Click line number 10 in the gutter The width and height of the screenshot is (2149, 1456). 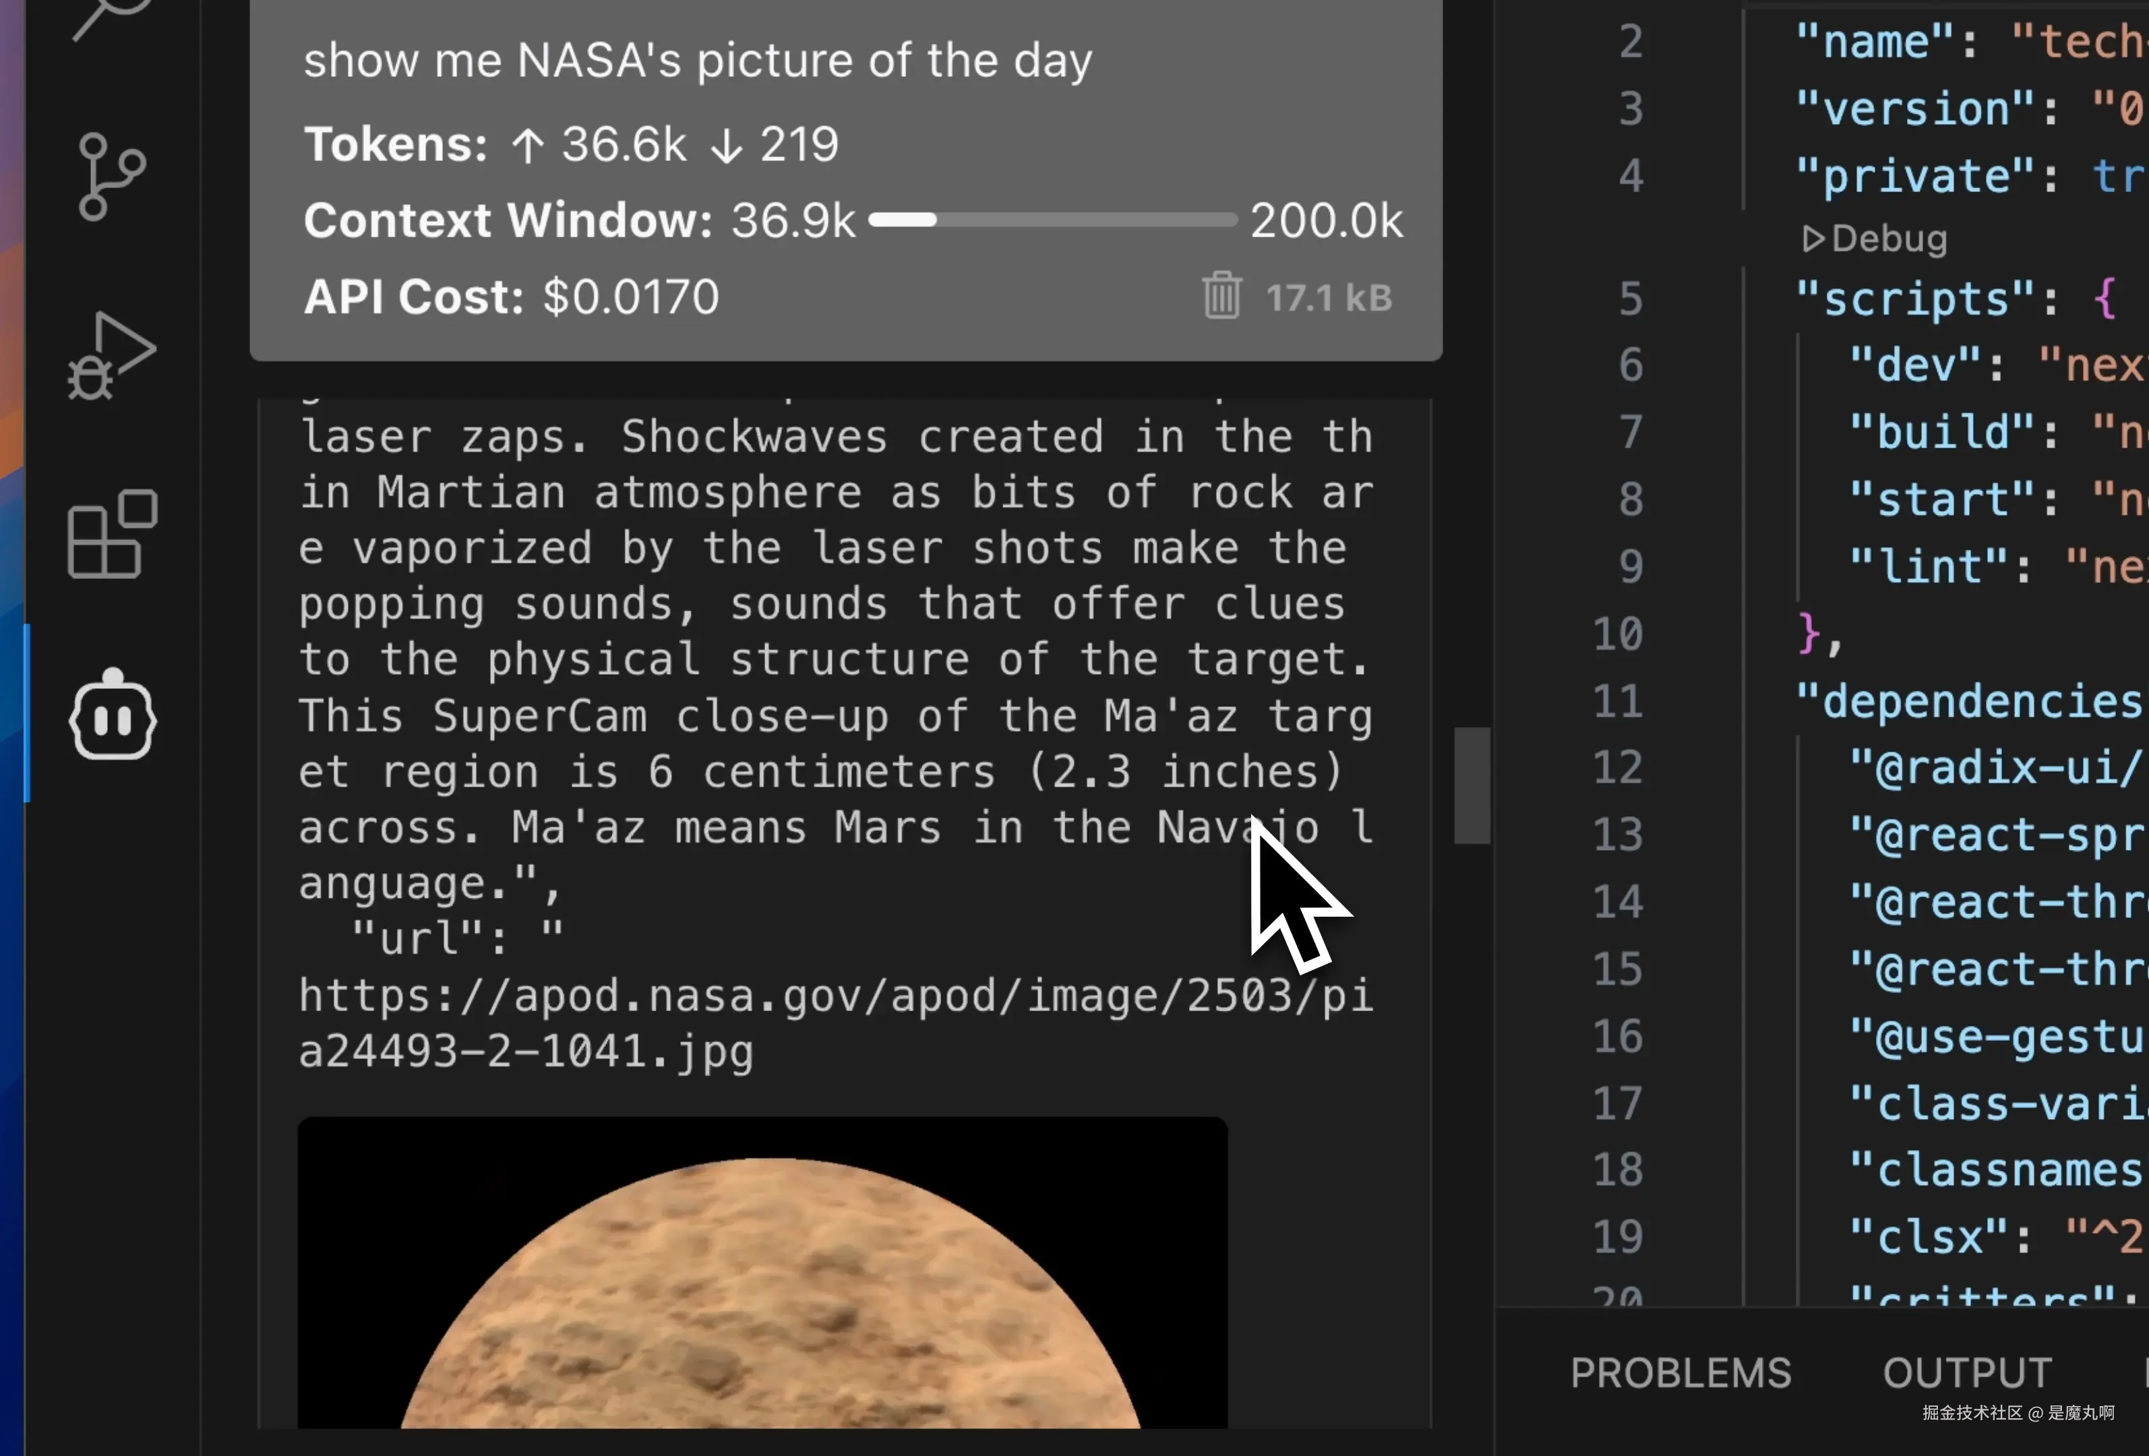(x=1617, y=634)
